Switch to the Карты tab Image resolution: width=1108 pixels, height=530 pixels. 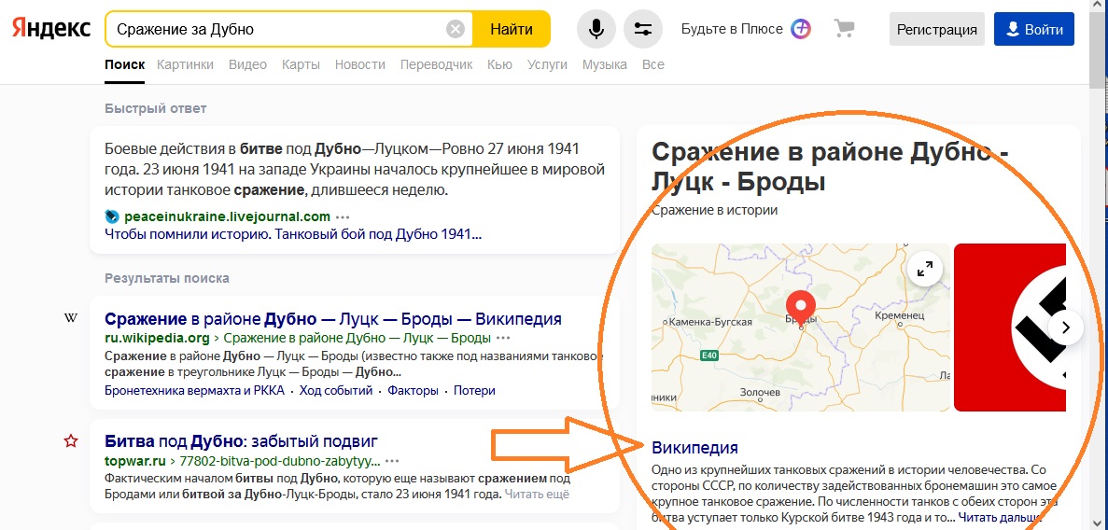[301, 64]
